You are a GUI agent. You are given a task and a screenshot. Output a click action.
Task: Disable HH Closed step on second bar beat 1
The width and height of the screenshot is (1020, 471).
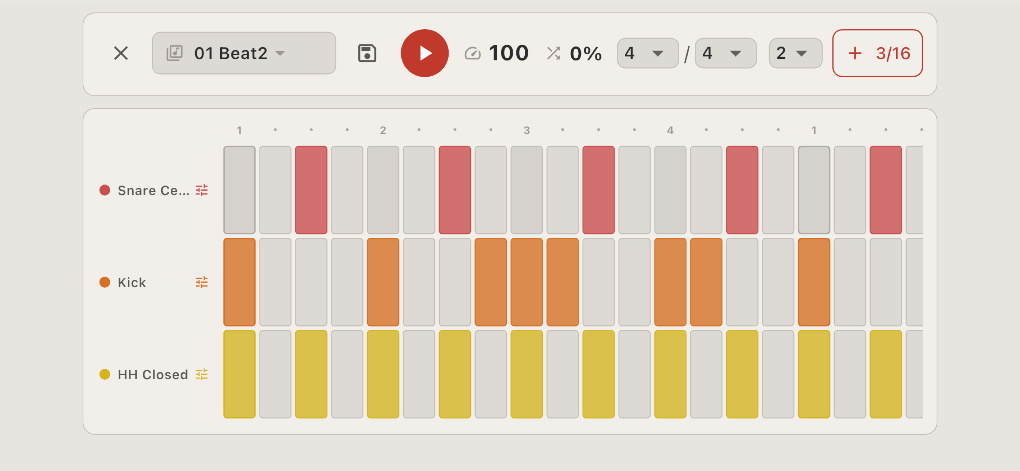click(814, 374)
